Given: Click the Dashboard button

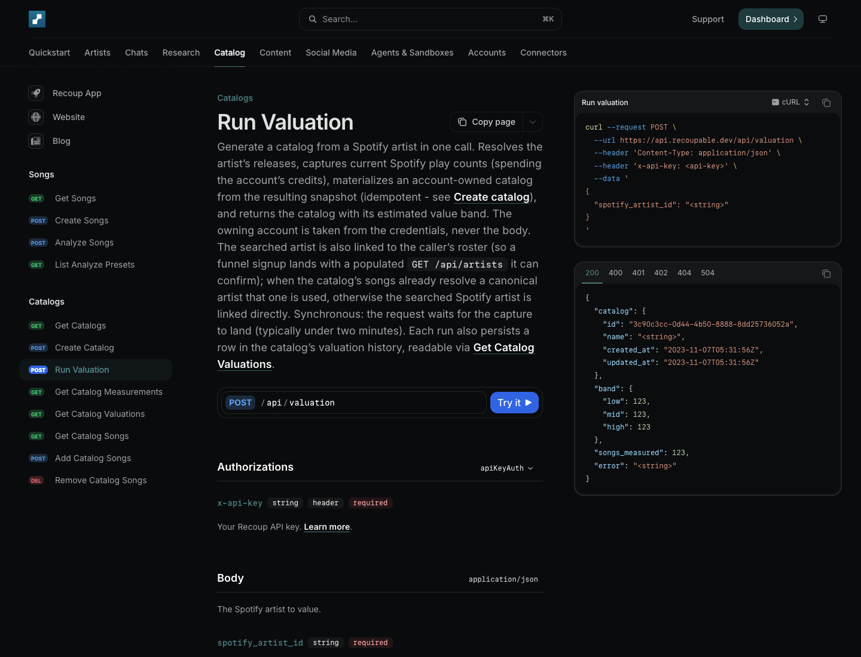Looking at the screenshot, I should pyautogui.click(x=771, y=19).
